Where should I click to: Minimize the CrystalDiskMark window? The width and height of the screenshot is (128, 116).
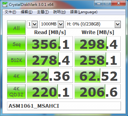pyautogui.click(x=99, y=3)
